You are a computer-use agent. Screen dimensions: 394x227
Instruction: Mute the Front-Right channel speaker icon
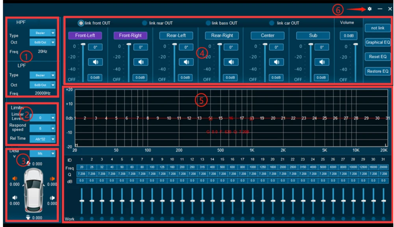pyautogui.click(x=141, y=62)
